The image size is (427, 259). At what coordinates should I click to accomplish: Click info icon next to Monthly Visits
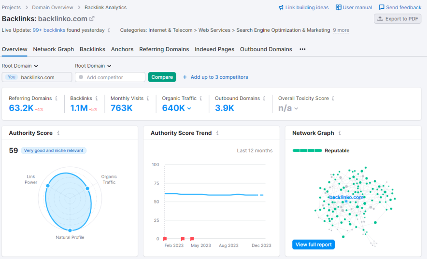pyautogui.click(x=148, y=98)
